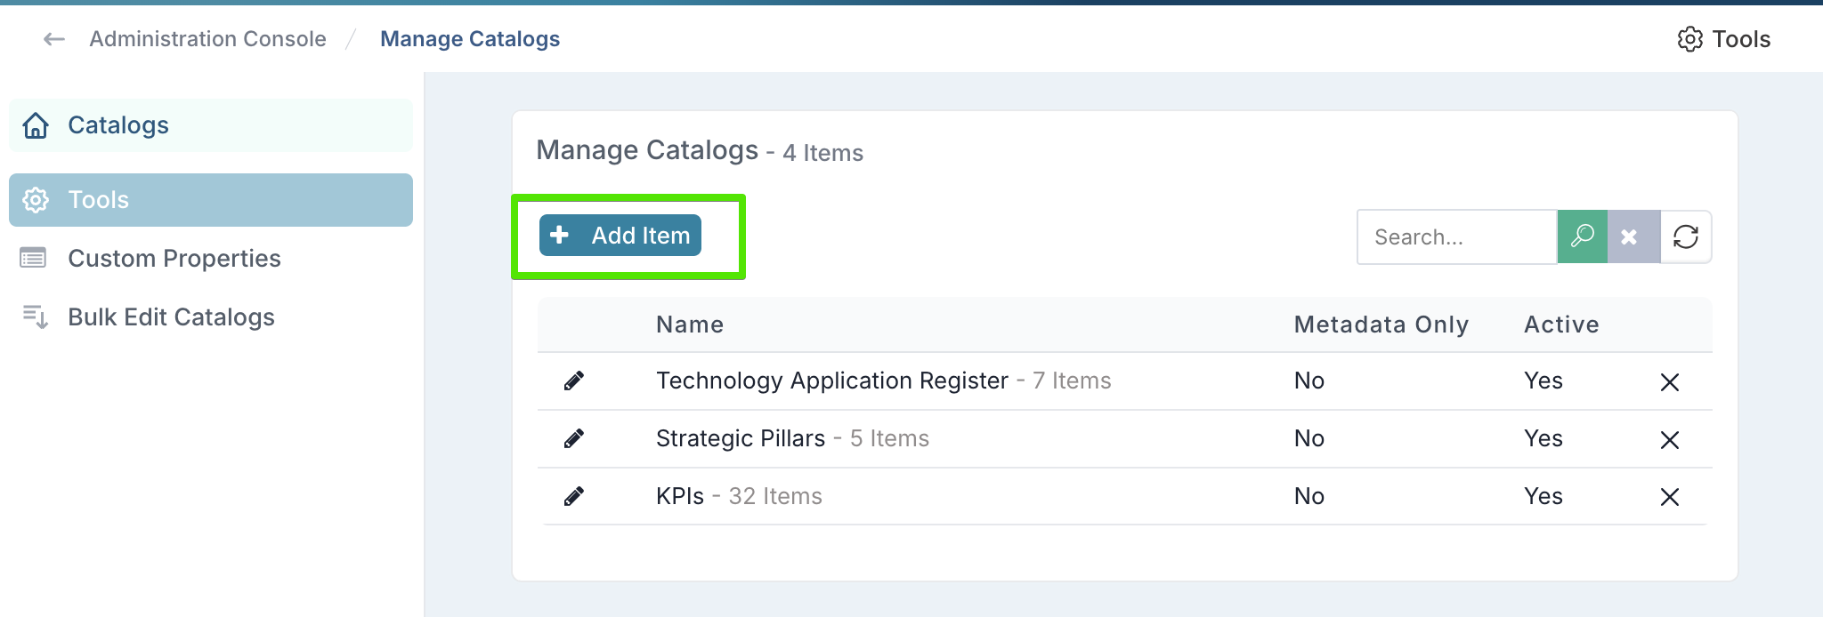Click the Add Item button
Screen dimensions: 1823x617
(x=620, y=236)
